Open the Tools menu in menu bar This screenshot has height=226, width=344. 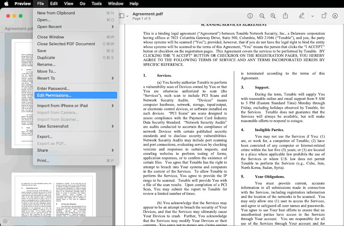(96, 3)
